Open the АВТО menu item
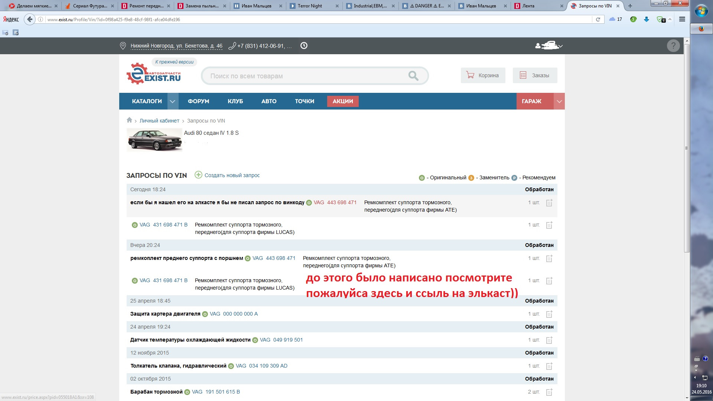713x401 pixels. 269,101
